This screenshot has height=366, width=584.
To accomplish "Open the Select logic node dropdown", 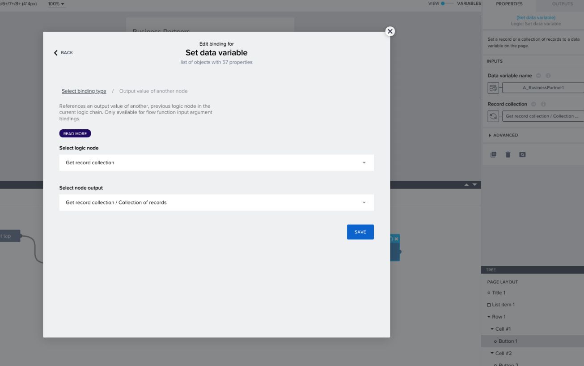I will coord(216,162).
